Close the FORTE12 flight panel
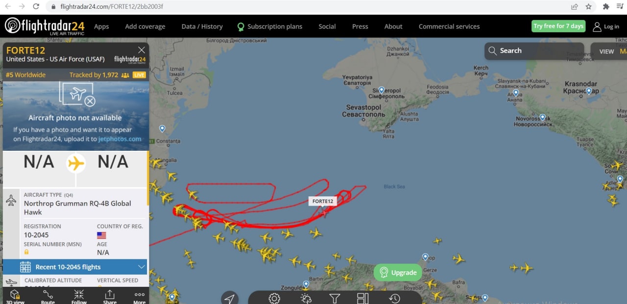Screen dimensions: 627x304 point(142,50)
